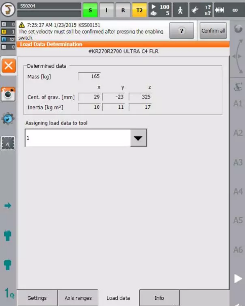The image size is (245, 306).
Task: Open the KUKA robot main menu icon
Action: coord(8,10)
